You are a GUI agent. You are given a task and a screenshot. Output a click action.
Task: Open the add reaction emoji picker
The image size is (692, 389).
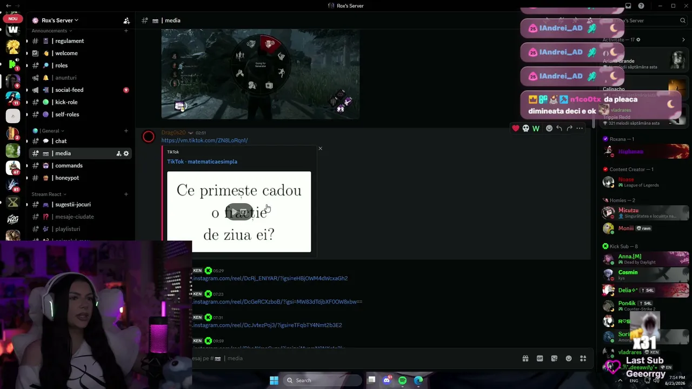tap(549, 129)
